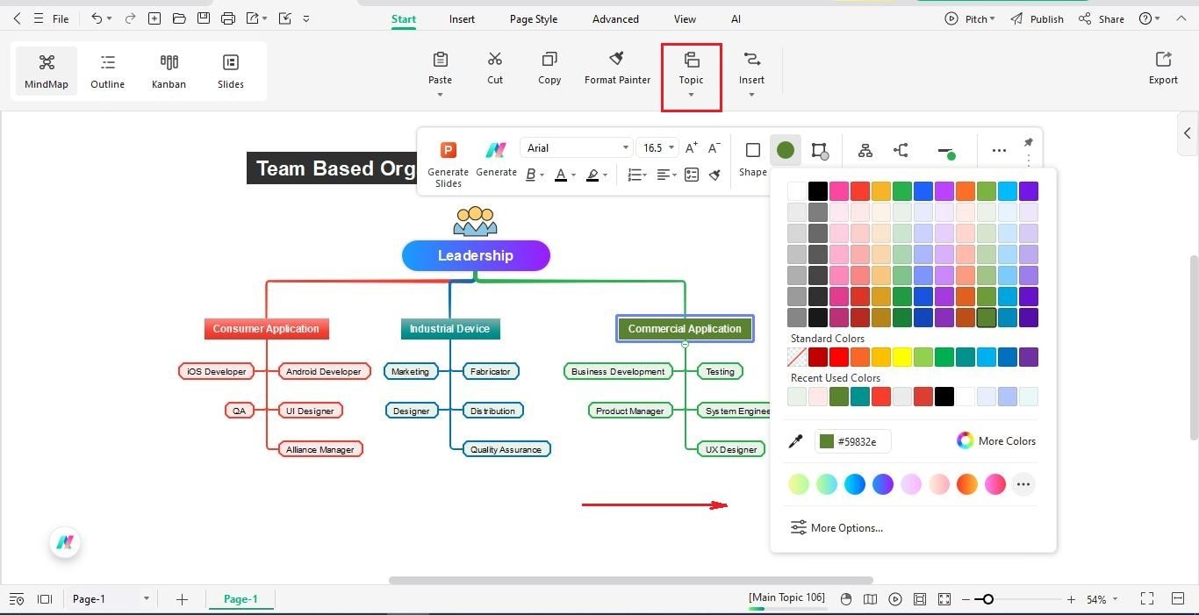Open the Kanban view
The image size is (1199, 615).
coord(169,69)
